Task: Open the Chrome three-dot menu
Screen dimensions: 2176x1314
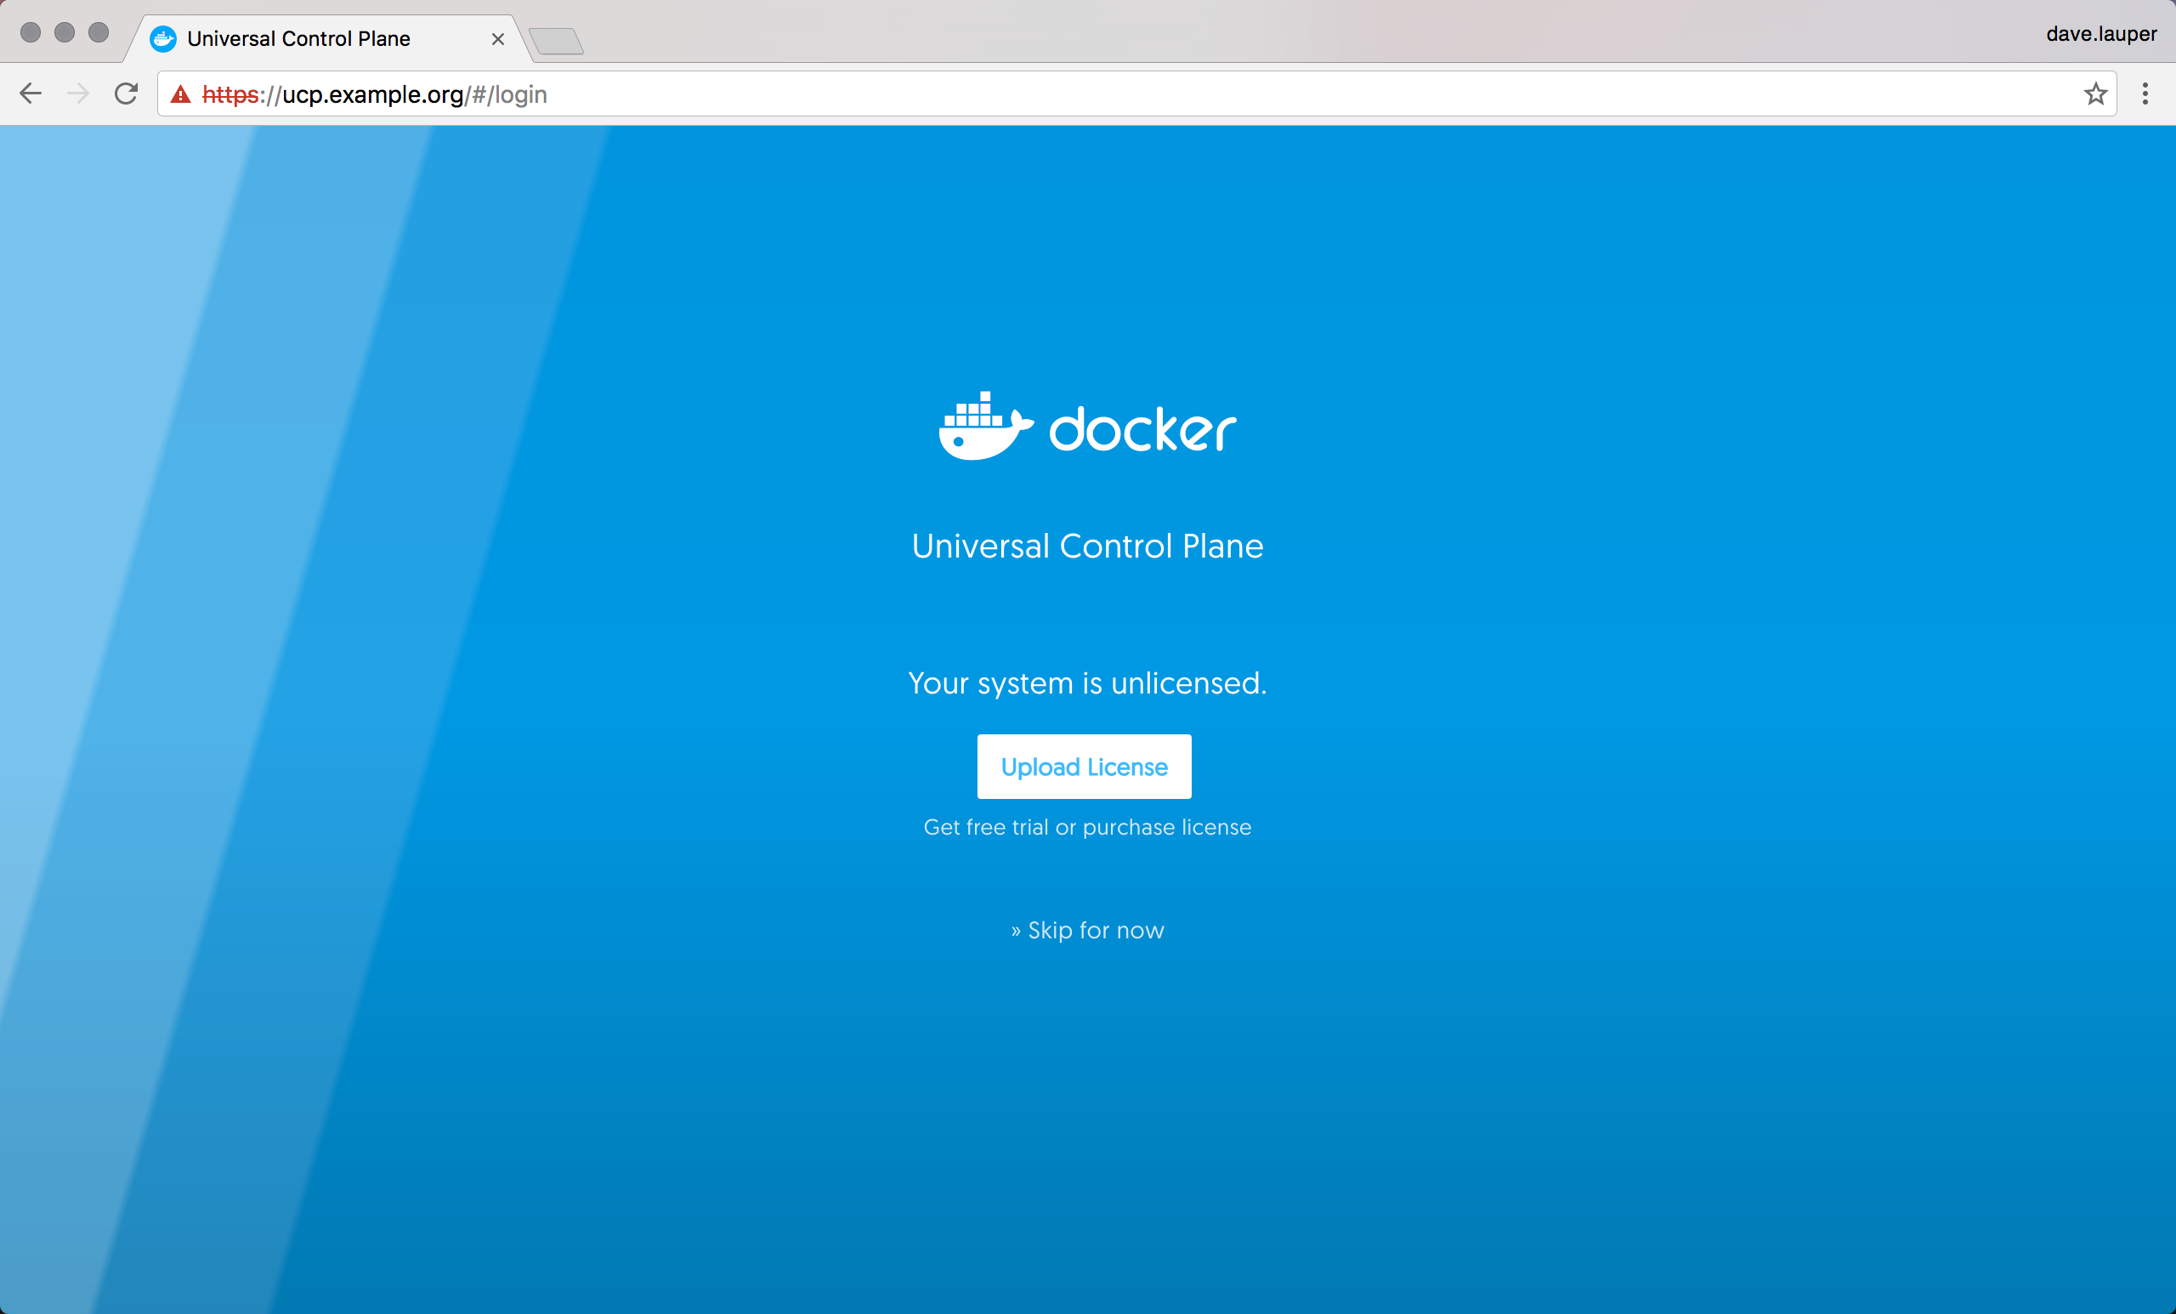Action: 2145,93
